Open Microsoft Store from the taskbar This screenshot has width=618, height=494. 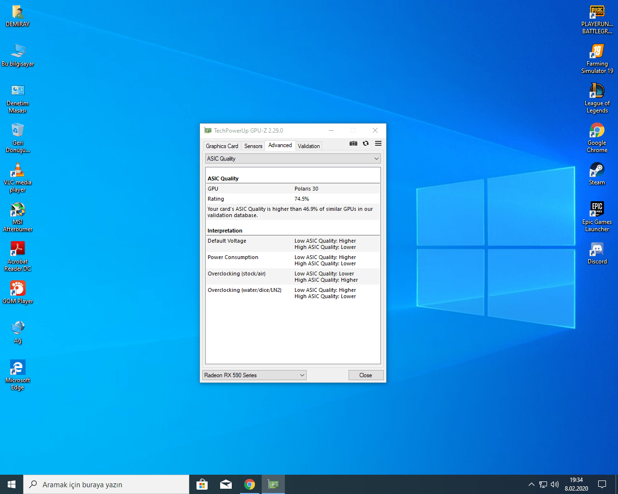[x=202, y=484]
